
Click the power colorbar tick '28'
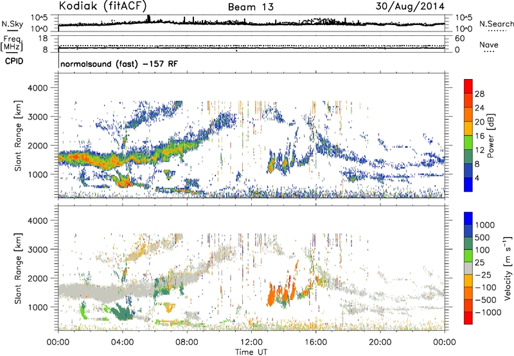coord(479,94)
